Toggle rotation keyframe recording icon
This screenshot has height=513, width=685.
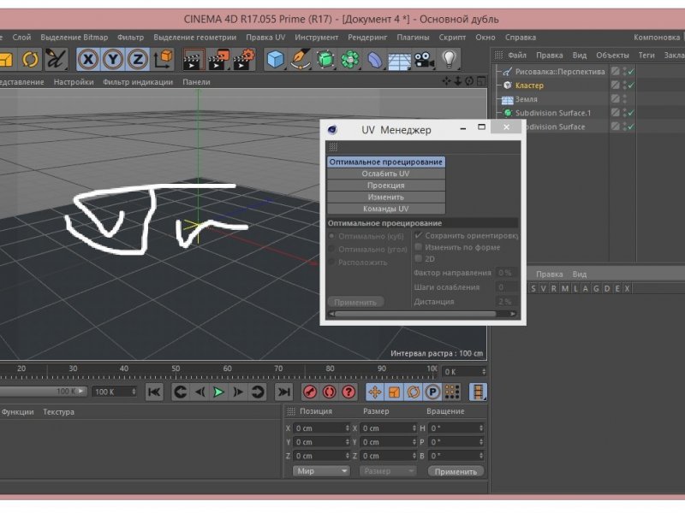point(414,392)
